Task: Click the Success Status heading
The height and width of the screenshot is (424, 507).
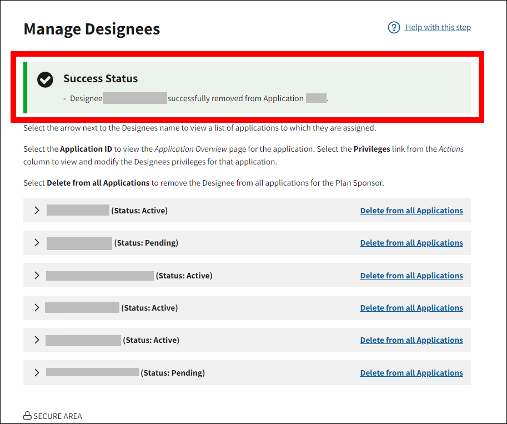Action: click(101, 79)
